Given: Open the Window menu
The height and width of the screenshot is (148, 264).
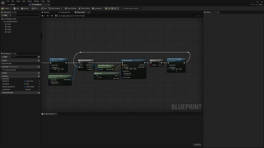Looking at the screenshot, I should pos(36,1).
